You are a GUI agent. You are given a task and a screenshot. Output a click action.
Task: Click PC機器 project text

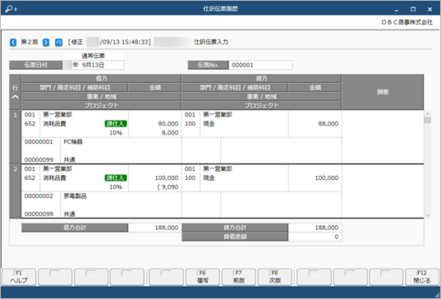pyautogui.click(x=73, y=142)
